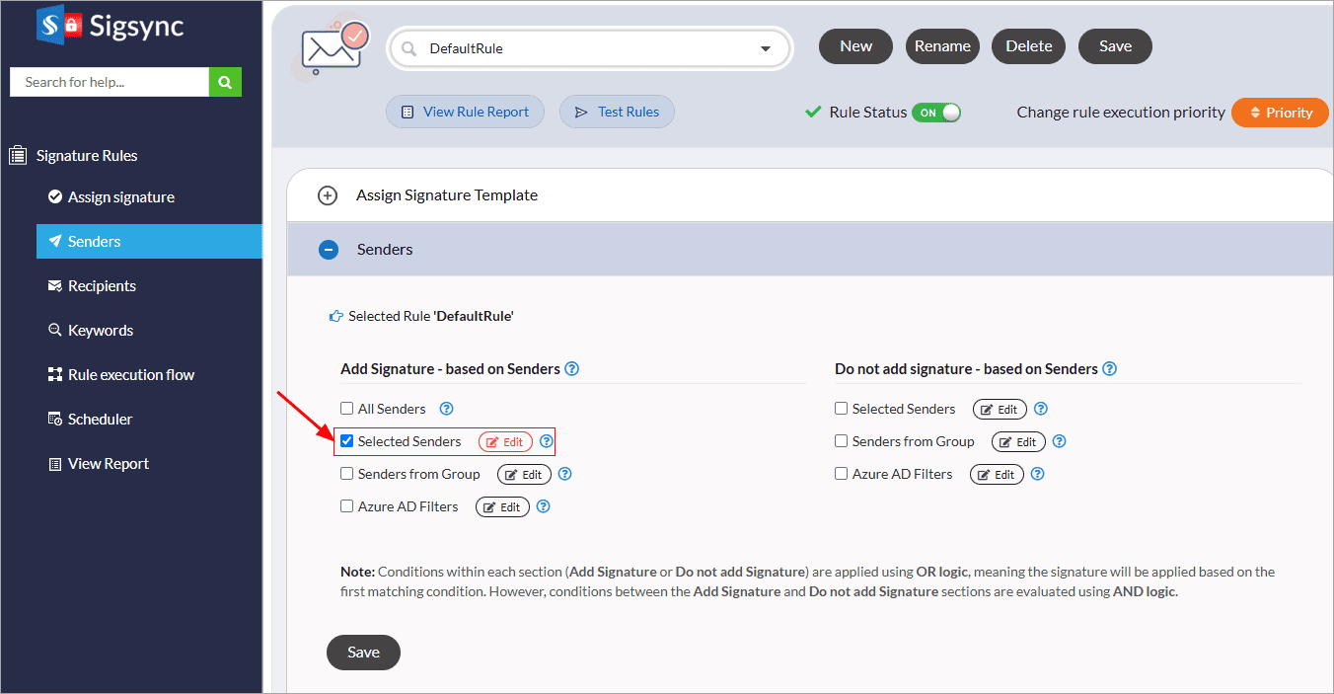Screen dimensions: 1334x694
Task: Go to Rule execution flow in sidebar
Action: 130,375
